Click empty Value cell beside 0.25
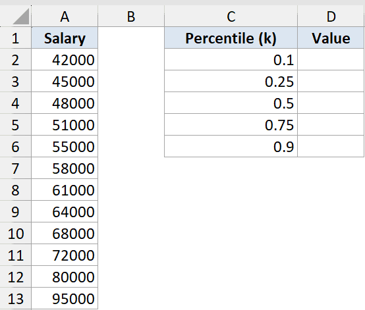365x310 pixels. pyautogui.click(x=331, y=81)
